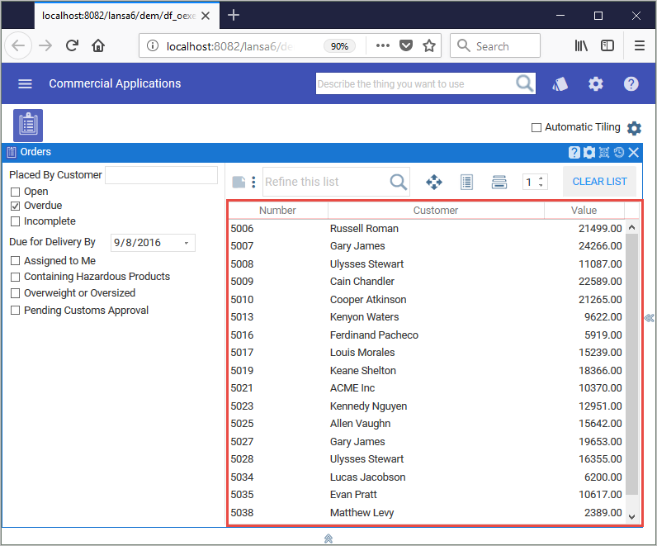Screen dimensions: 657x546
Task: Click the four-arrow move icon in list toolbar
Action: pos(433,182)
